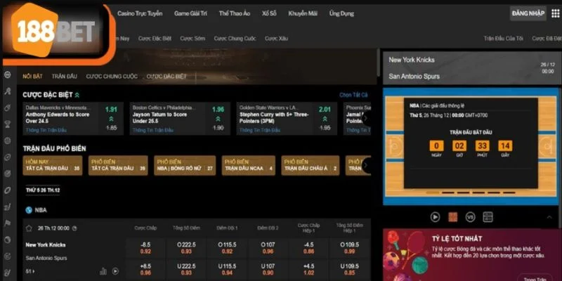Bet under U 222.5 total at 0.93

point(186,269)
